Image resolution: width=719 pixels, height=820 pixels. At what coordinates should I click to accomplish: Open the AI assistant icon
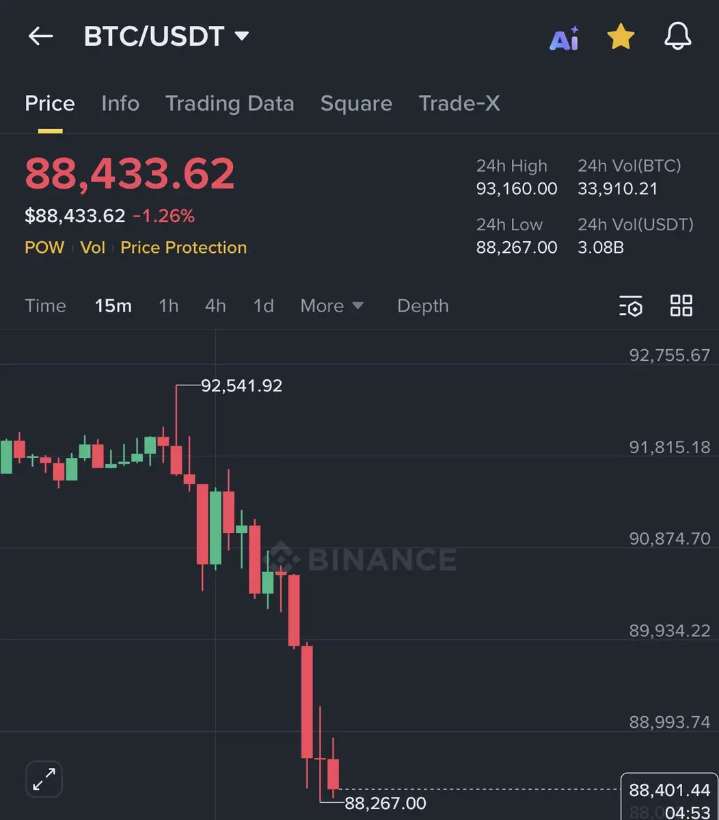pyautogui.click(x=565, y=38)
